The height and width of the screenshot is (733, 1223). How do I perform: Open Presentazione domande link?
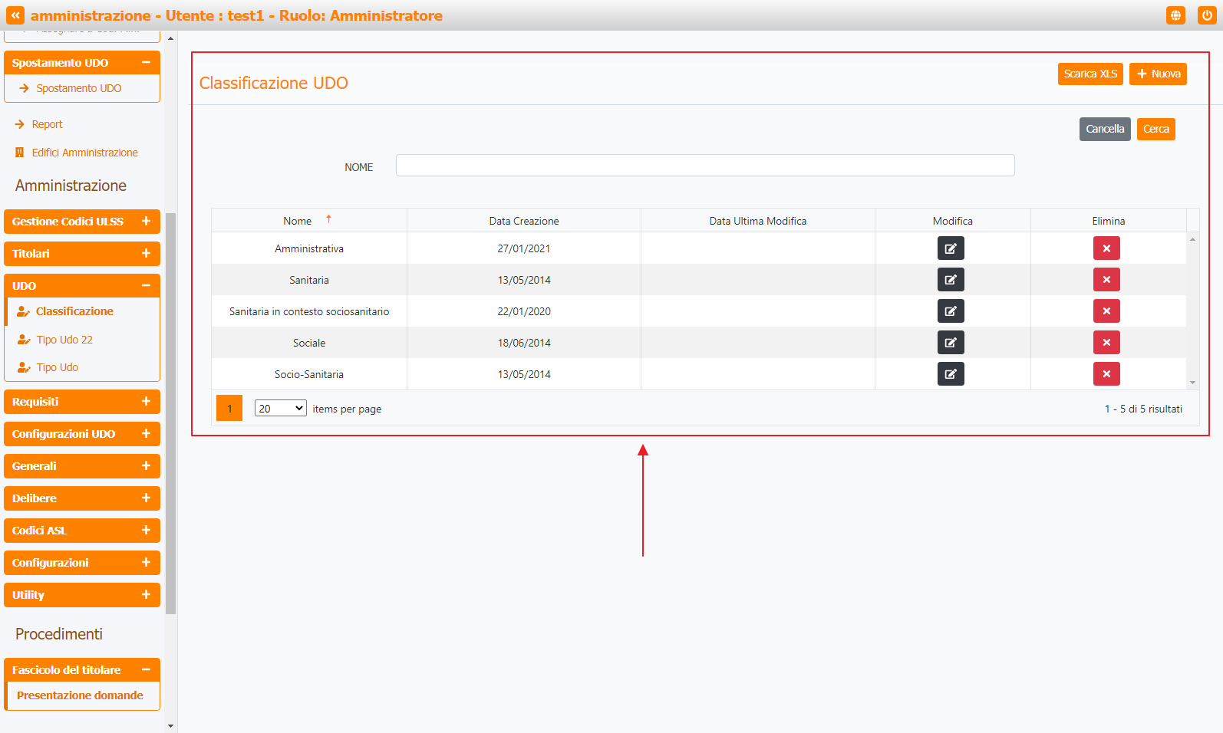pos(80,695)
